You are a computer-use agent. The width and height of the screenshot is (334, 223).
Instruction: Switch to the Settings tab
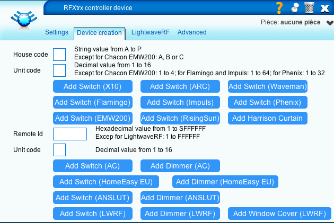[x=57, y=32]
